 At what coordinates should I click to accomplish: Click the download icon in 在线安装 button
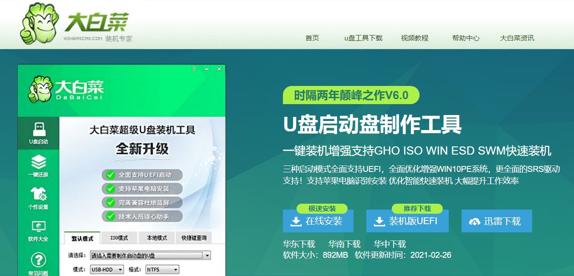[296, 221]
